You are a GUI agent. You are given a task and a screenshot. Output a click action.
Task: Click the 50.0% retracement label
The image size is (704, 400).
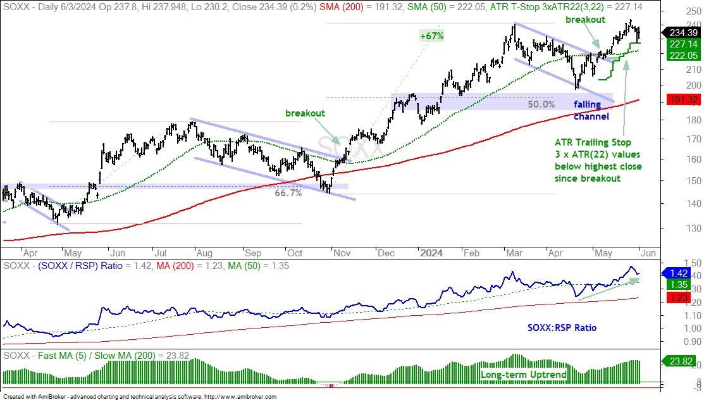point(541,104)
